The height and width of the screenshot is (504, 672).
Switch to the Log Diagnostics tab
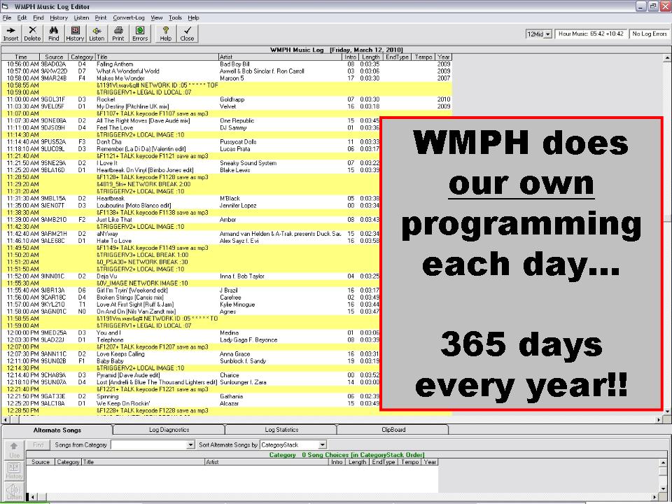coord(169,430)
